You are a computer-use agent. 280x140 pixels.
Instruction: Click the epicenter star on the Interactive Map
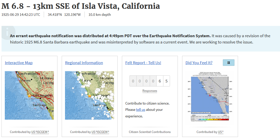(x=29, y=96)
